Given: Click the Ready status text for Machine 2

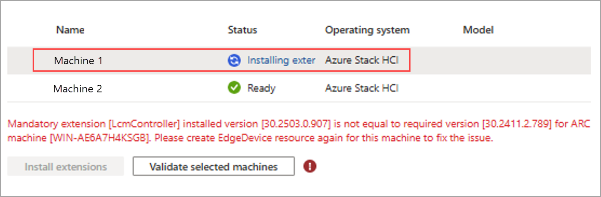Looking at the screenshot, I should tap(261, 88).
